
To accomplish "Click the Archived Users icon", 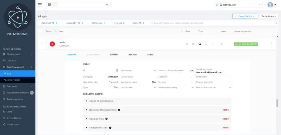I will tap(4, 118).
